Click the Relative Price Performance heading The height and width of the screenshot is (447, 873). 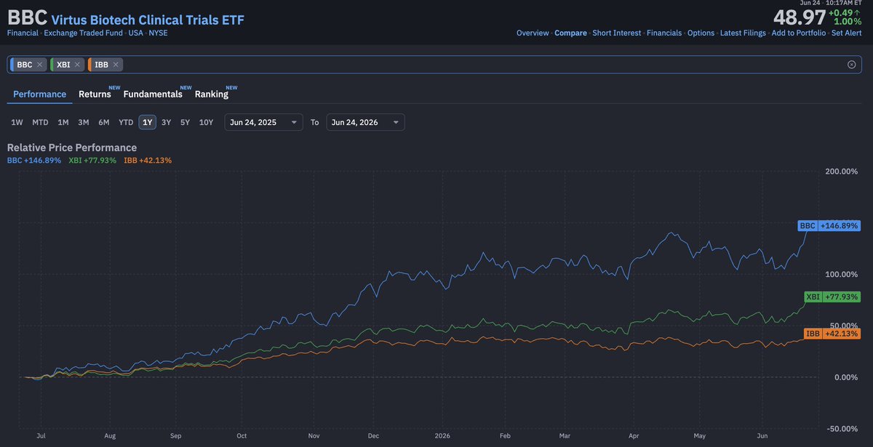(x=72, y=148)
